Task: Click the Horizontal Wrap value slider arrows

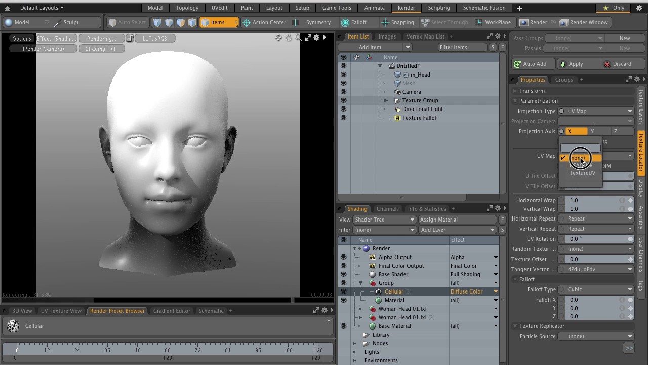Action: (x=630, y=200)
